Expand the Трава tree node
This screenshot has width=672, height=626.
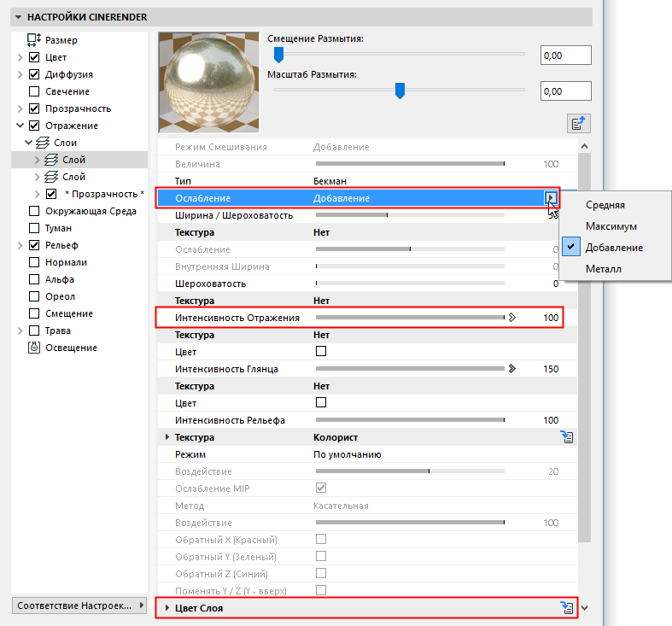click(x=20, y=331)
